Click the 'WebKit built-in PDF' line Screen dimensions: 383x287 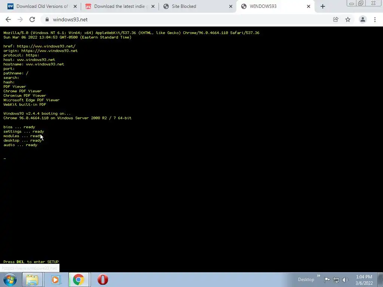click(x=25, y=105)
